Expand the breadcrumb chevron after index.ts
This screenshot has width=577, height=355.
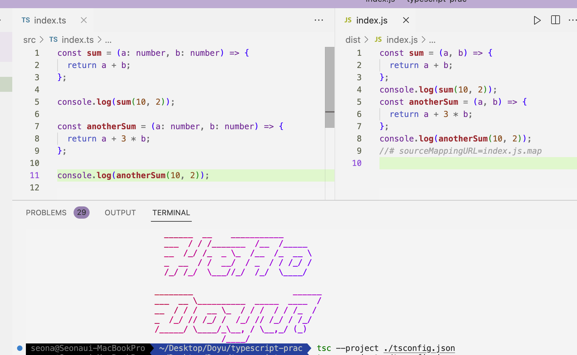[99, 40]
